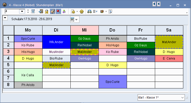Click the synchronize timetables icon with blue arrows
Viewport: 191px width, 103px height.
(90, 12)
